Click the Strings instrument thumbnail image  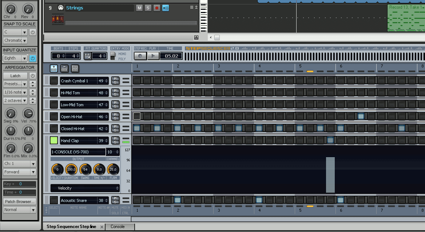[58, 19]
